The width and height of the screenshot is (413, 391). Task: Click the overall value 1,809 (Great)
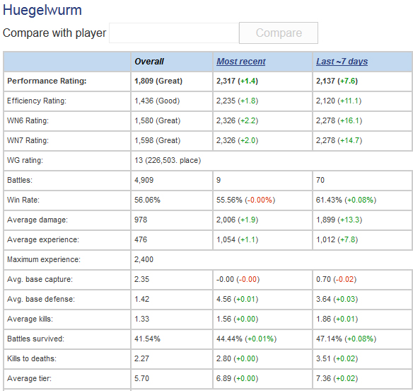pos(158,81)
